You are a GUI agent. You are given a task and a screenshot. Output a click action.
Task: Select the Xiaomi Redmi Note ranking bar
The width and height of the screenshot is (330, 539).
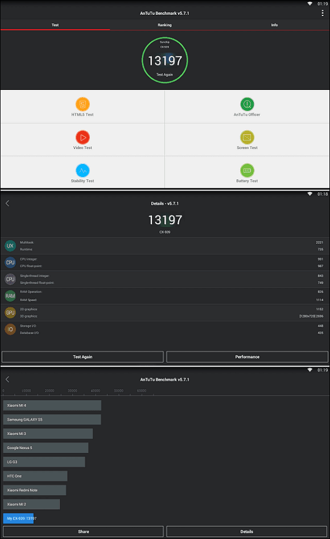(x=34, y=490)
